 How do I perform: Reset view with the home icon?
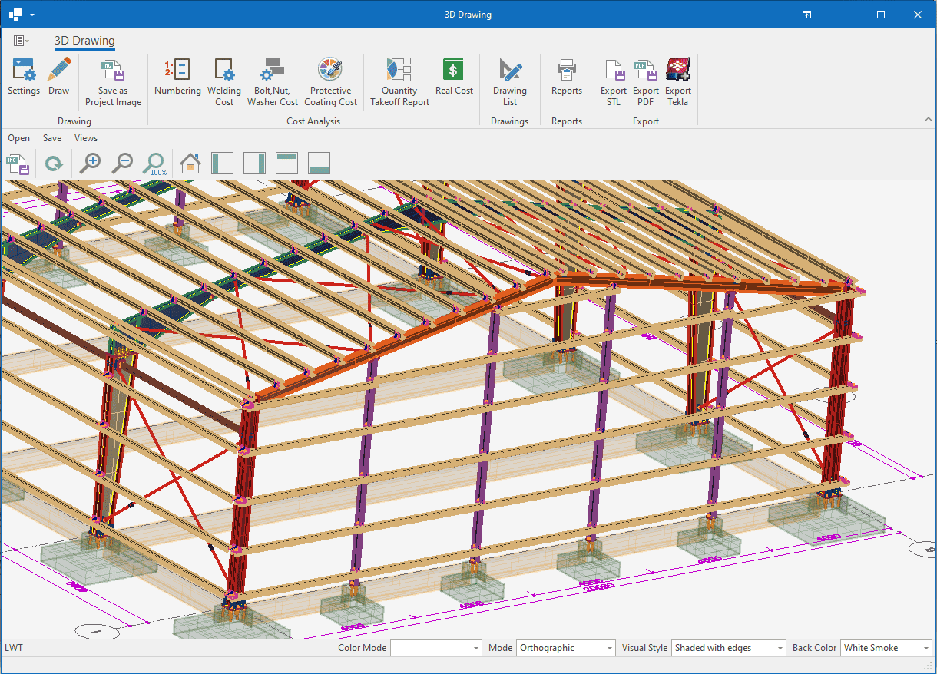[x=190, y=163]
